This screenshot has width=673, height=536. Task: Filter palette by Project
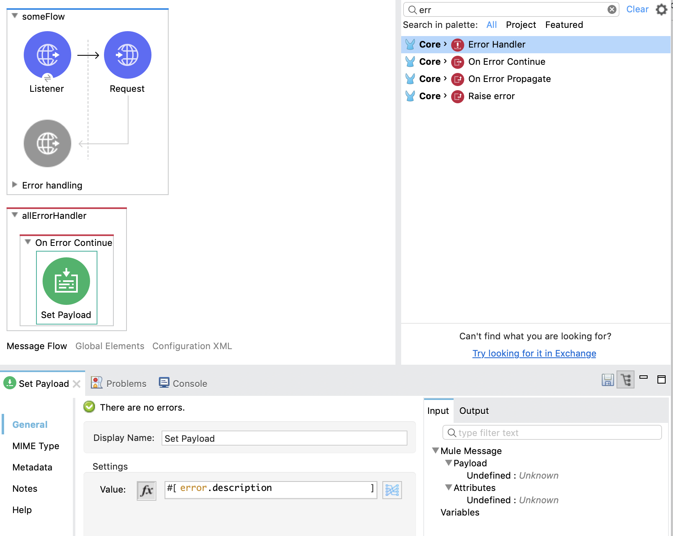520,25
